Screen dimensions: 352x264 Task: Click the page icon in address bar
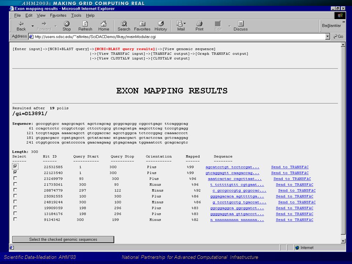(x=32, y=37)
